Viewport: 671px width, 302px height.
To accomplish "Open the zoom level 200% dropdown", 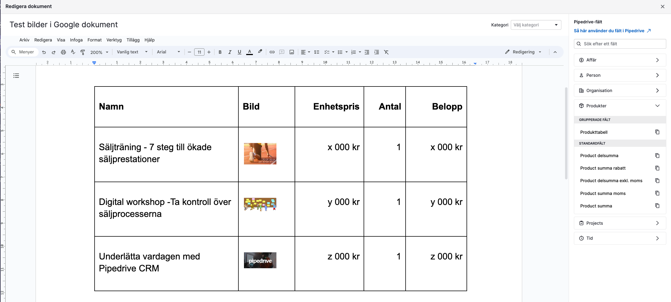I will [x=99, y=52].
